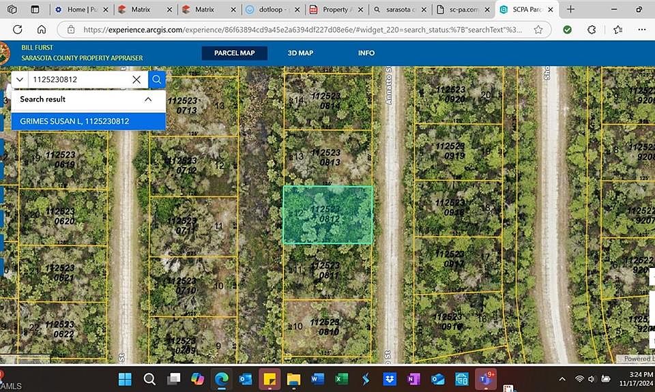
Task: Go to the browser home page icon
Action: coord(42,29)
